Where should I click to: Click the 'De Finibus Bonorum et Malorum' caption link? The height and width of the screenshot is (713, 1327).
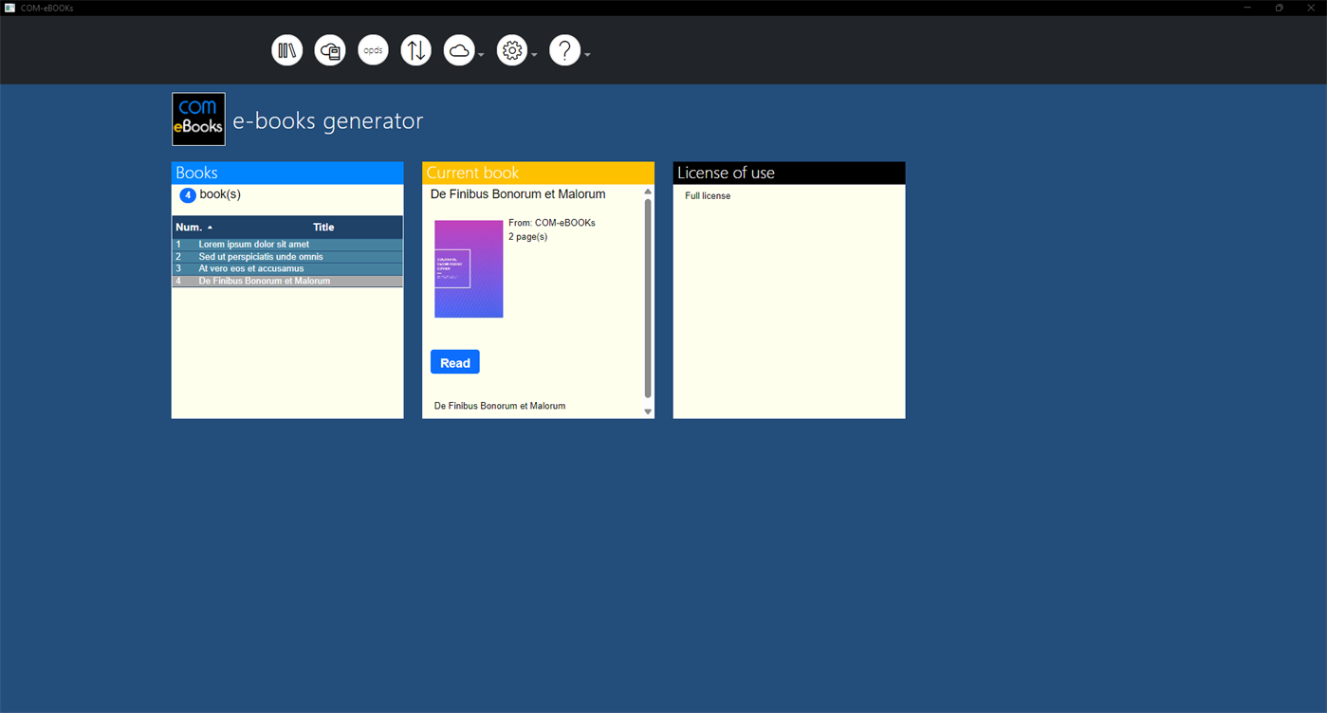click(500, 405)
